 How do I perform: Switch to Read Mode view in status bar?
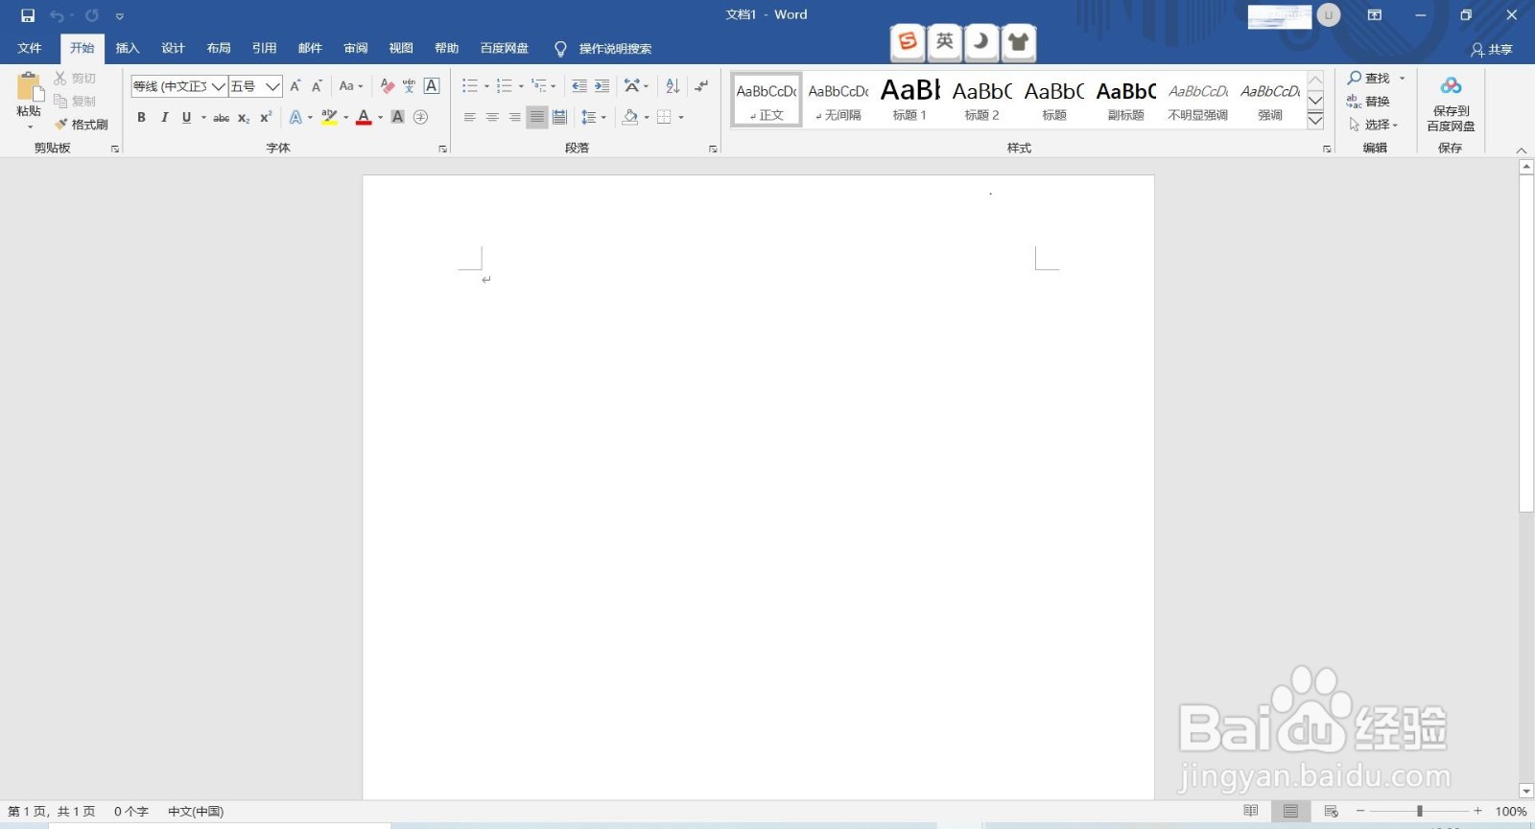pos(1250,812)
